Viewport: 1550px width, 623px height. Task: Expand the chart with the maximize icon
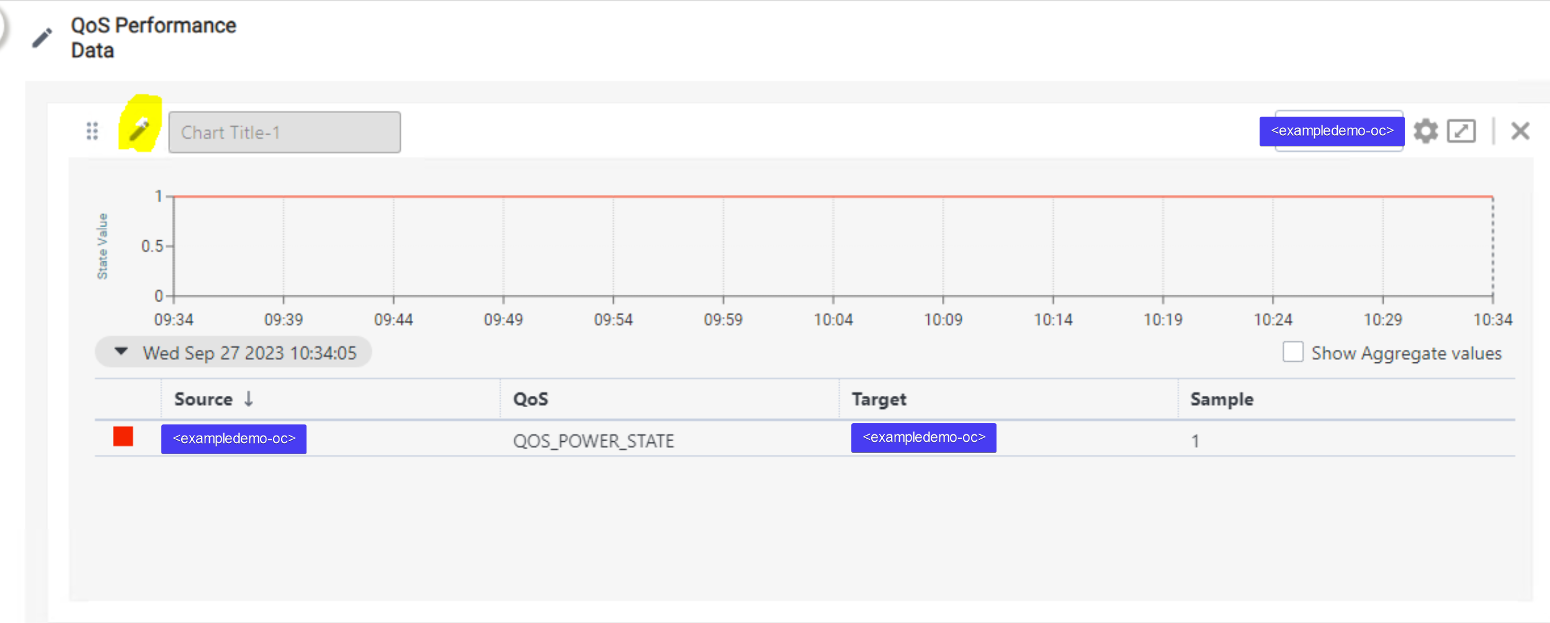point(1461,131)
